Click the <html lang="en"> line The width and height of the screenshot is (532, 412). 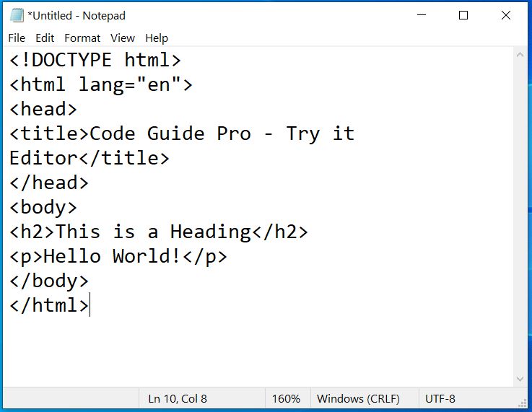101,84
